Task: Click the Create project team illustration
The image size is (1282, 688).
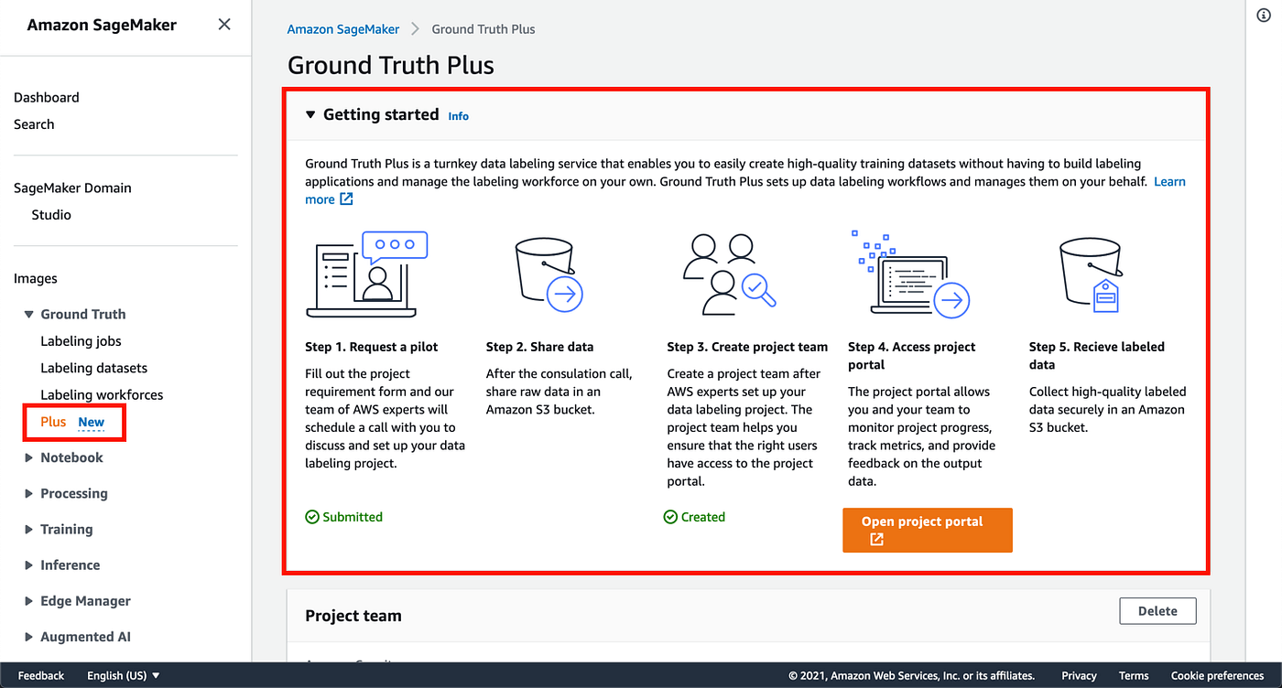Action: point(730,274)
